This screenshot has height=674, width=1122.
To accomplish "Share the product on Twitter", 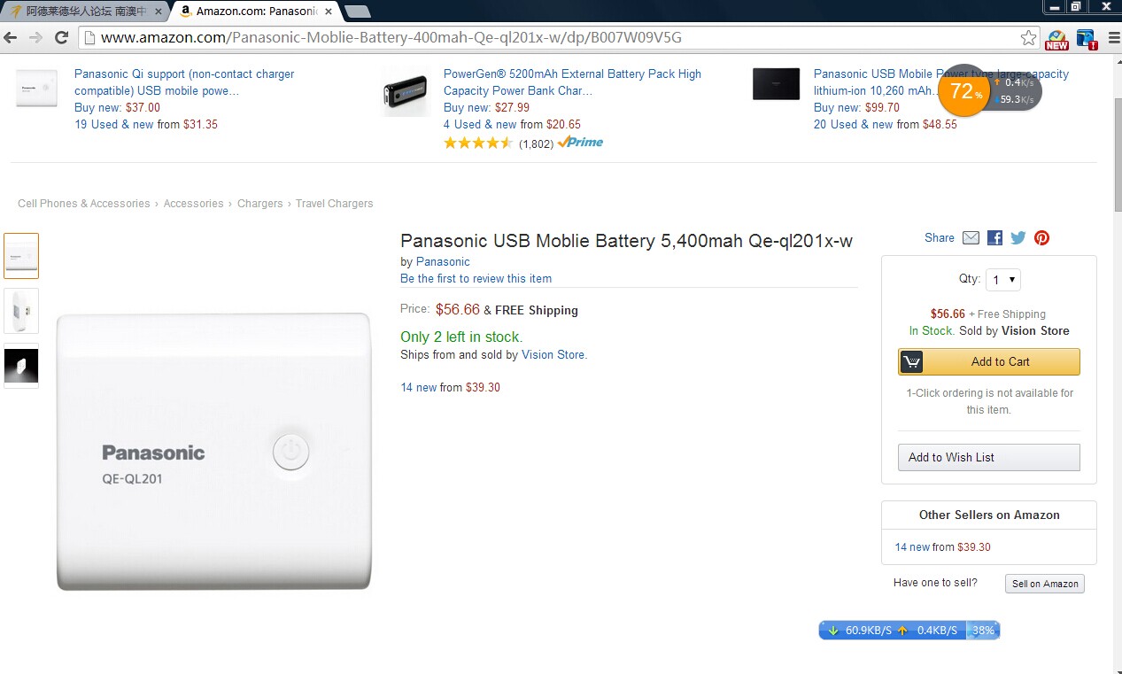I will tap(1018, 238).
